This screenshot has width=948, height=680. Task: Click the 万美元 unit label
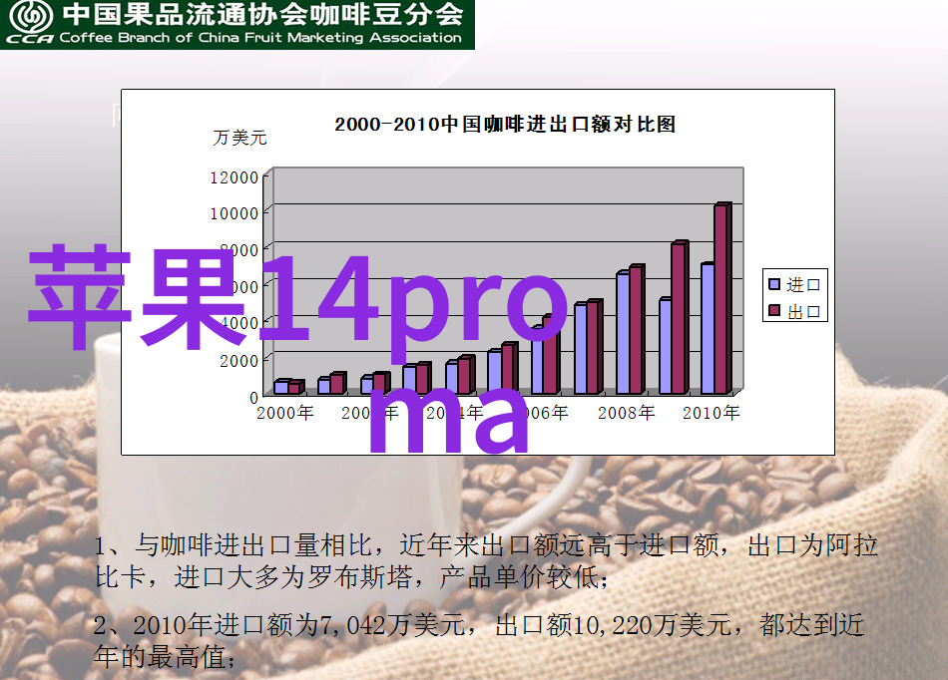click(x=239, y=138)
